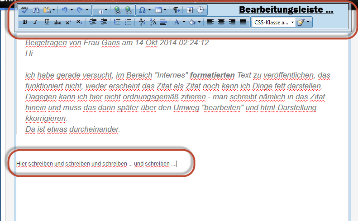Click the undo arrow icon
The image size is (358, 221).
(x=64, y=9)
